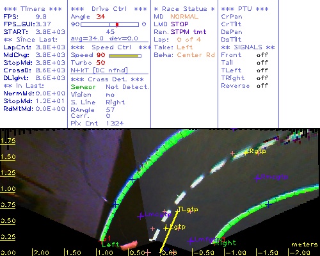Click the pink object at bottom edge
The width and height of the screenshot is (320, 256).
(129, 245)
